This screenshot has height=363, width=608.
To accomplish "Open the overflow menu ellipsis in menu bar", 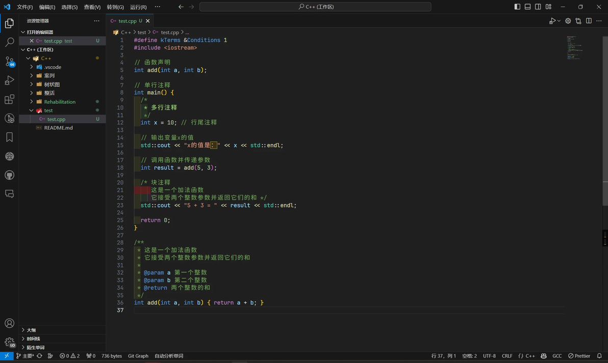I will pyautogui.click(x=157, y=7).
